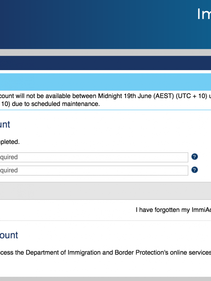The height and width of the screenshot is (281, 211).
Task: Click the grey strip under the blue header
Action: [x=105, y=52]
